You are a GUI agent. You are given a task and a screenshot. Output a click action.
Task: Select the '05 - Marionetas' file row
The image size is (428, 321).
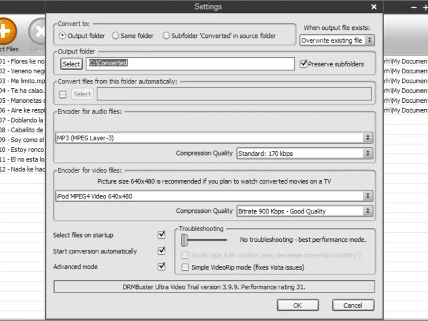pyautogui.click(x=22, y=101)
